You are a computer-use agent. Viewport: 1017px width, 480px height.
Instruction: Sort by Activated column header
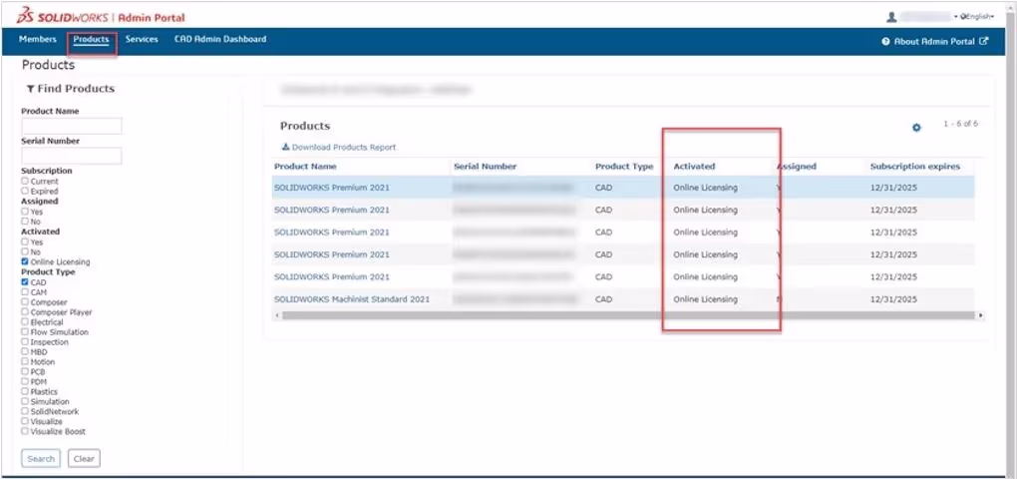694,167
